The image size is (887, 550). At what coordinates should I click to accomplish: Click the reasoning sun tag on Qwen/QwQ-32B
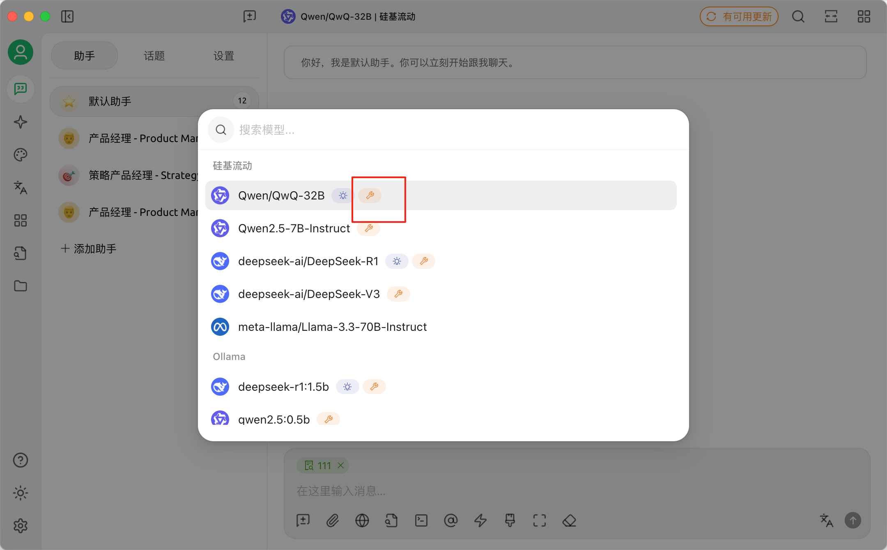click(343, 195)
